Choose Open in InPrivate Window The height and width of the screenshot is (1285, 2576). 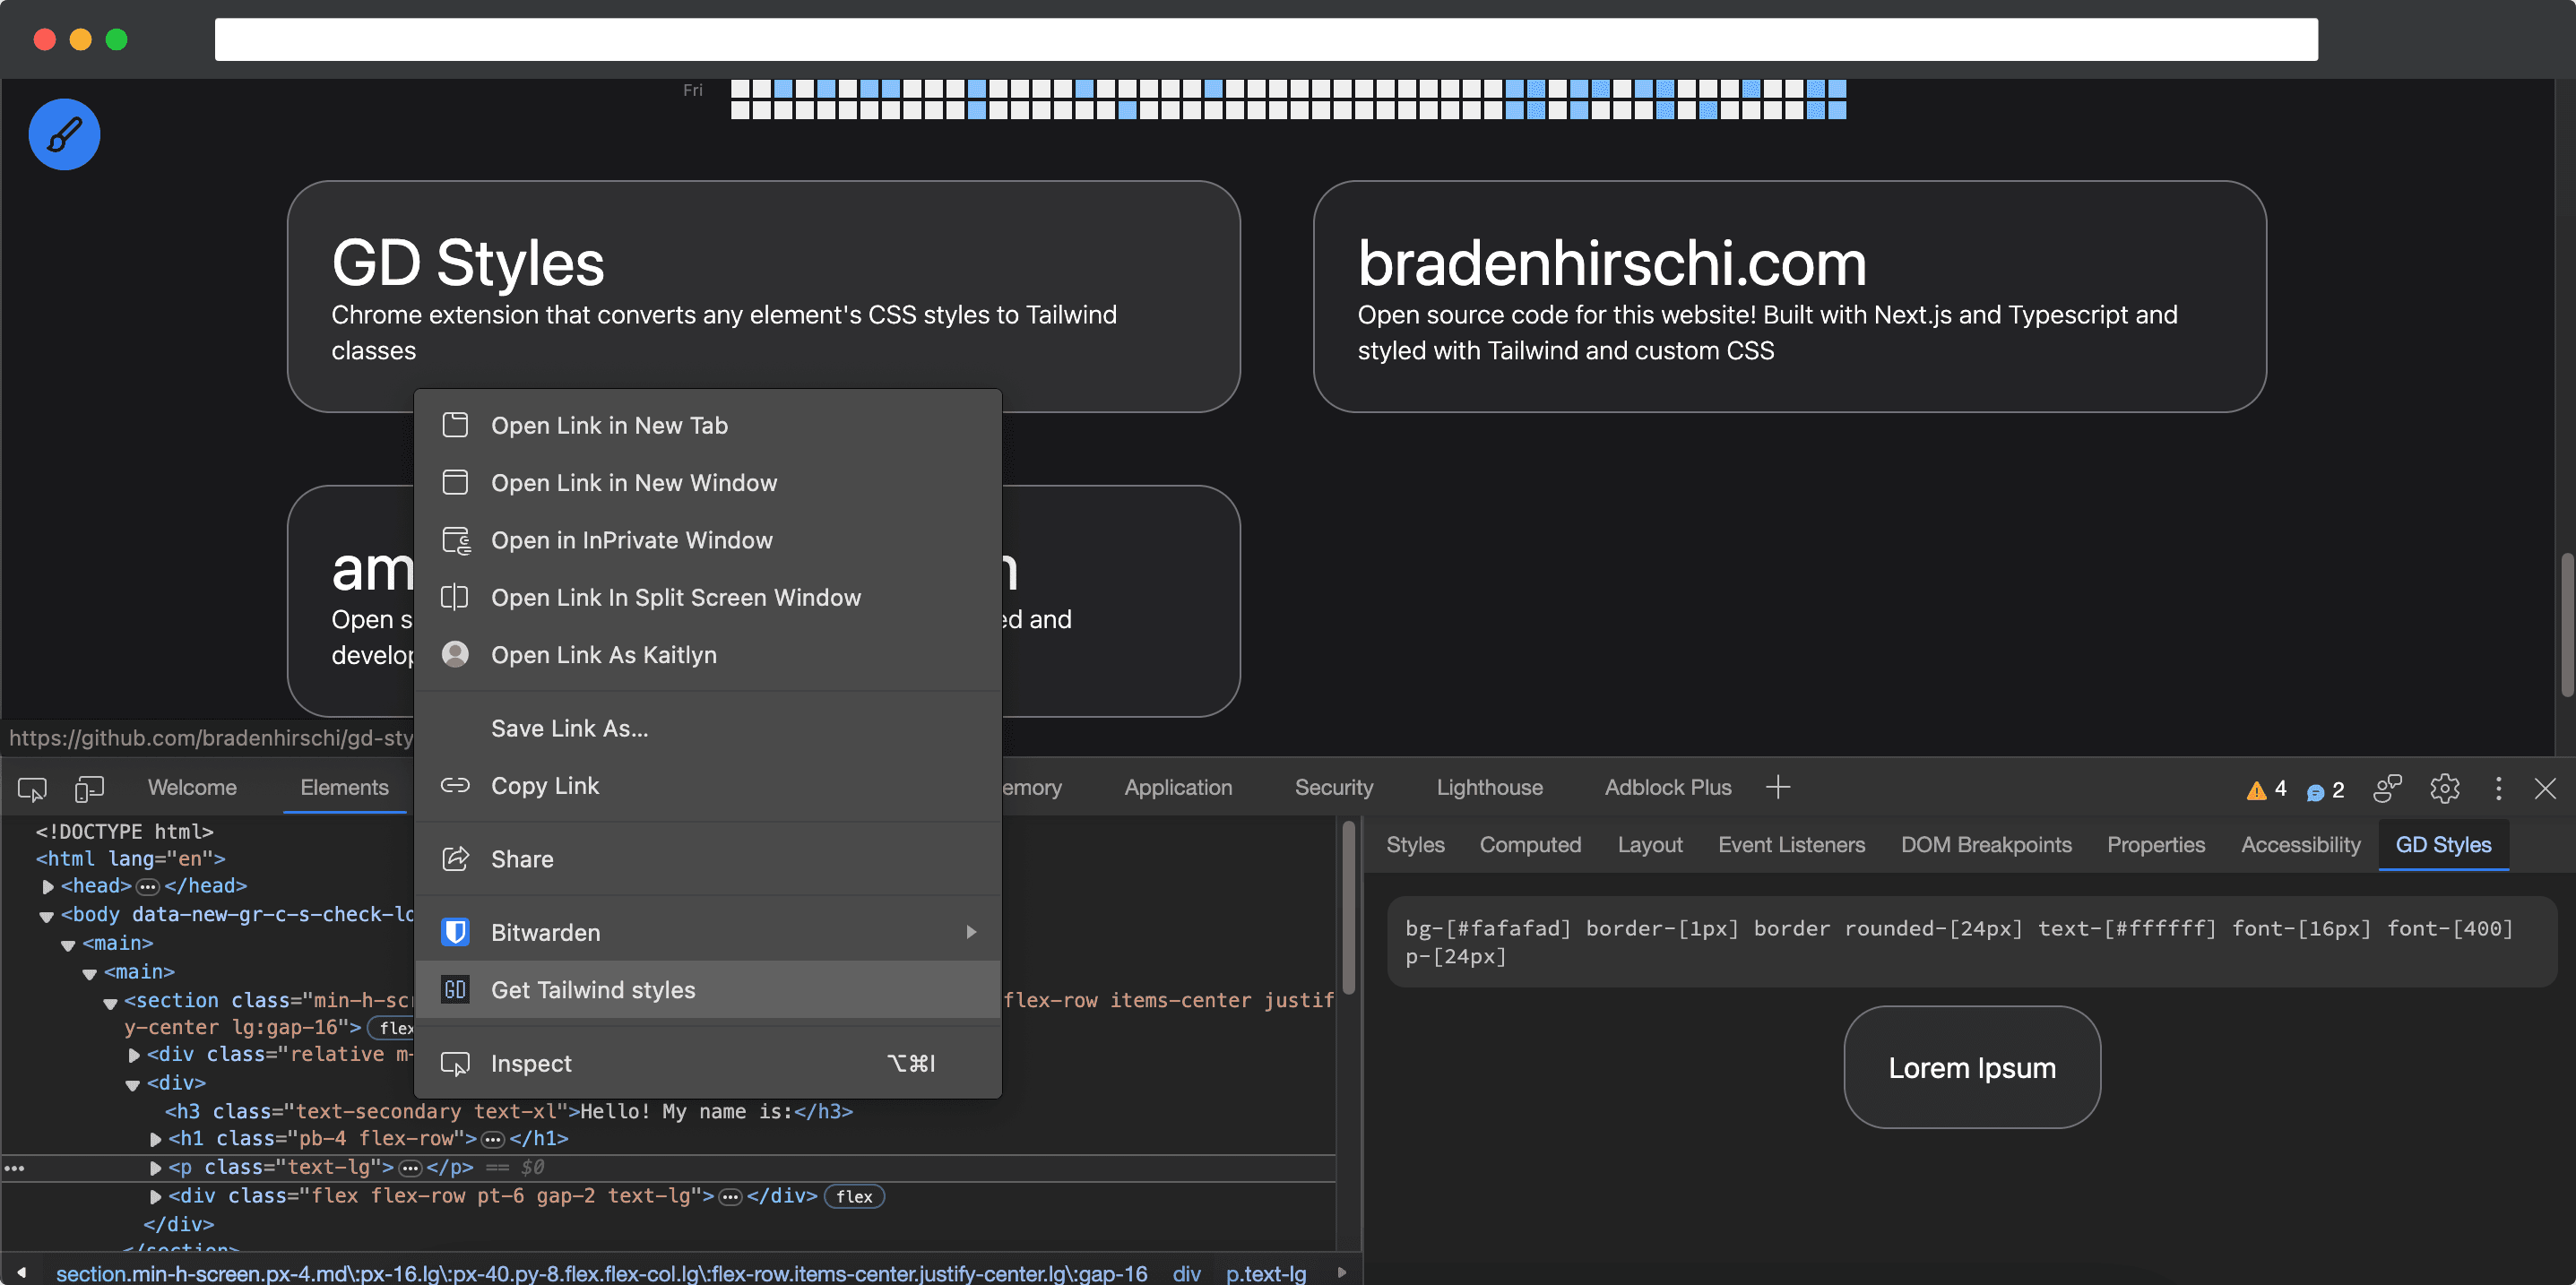[x=708, y=540]
